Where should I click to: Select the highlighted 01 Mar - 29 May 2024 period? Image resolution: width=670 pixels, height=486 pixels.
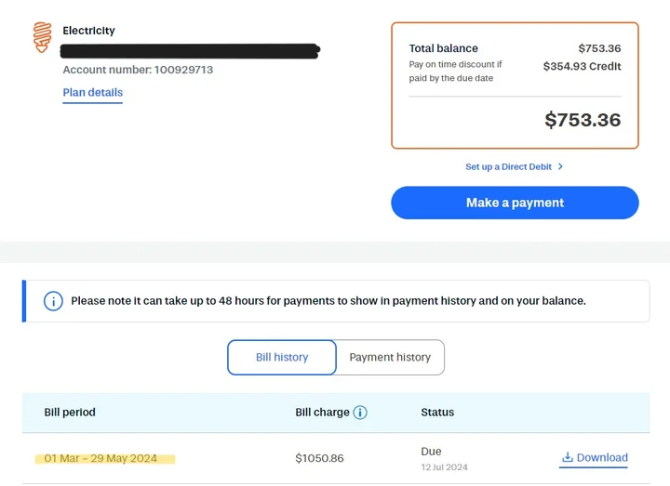tap(100, 458)
